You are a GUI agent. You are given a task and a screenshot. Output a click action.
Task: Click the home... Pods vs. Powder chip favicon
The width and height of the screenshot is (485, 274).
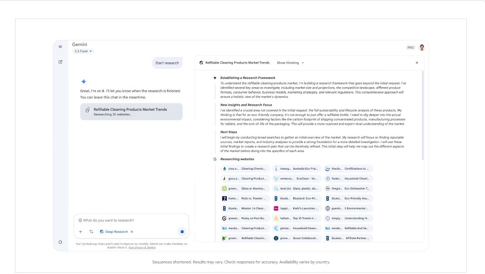225,198
